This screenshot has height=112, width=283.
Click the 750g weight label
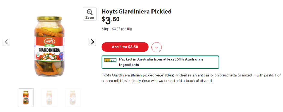pos(105,29)
